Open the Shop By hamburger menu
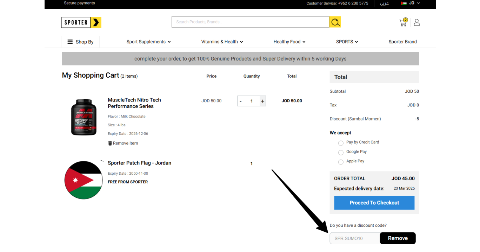This screenshot has height=252, width=480. [80, 42]
